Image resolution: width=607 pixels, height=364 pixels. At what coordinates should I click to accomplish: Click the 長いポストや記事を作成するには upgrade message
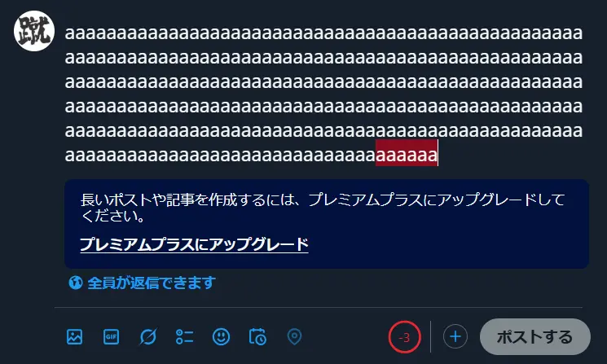pos(323,208)
